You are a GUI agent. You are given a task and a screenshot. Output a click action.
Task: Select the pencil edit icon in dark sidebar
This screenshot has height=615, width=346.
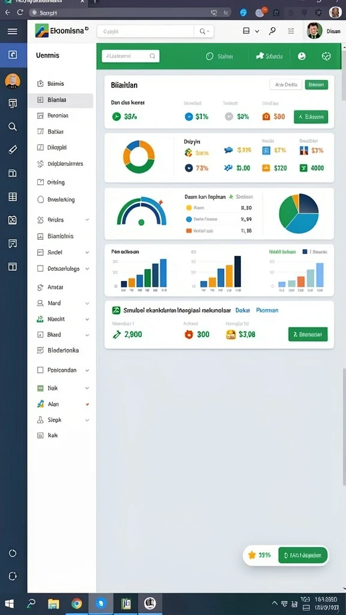13,150
